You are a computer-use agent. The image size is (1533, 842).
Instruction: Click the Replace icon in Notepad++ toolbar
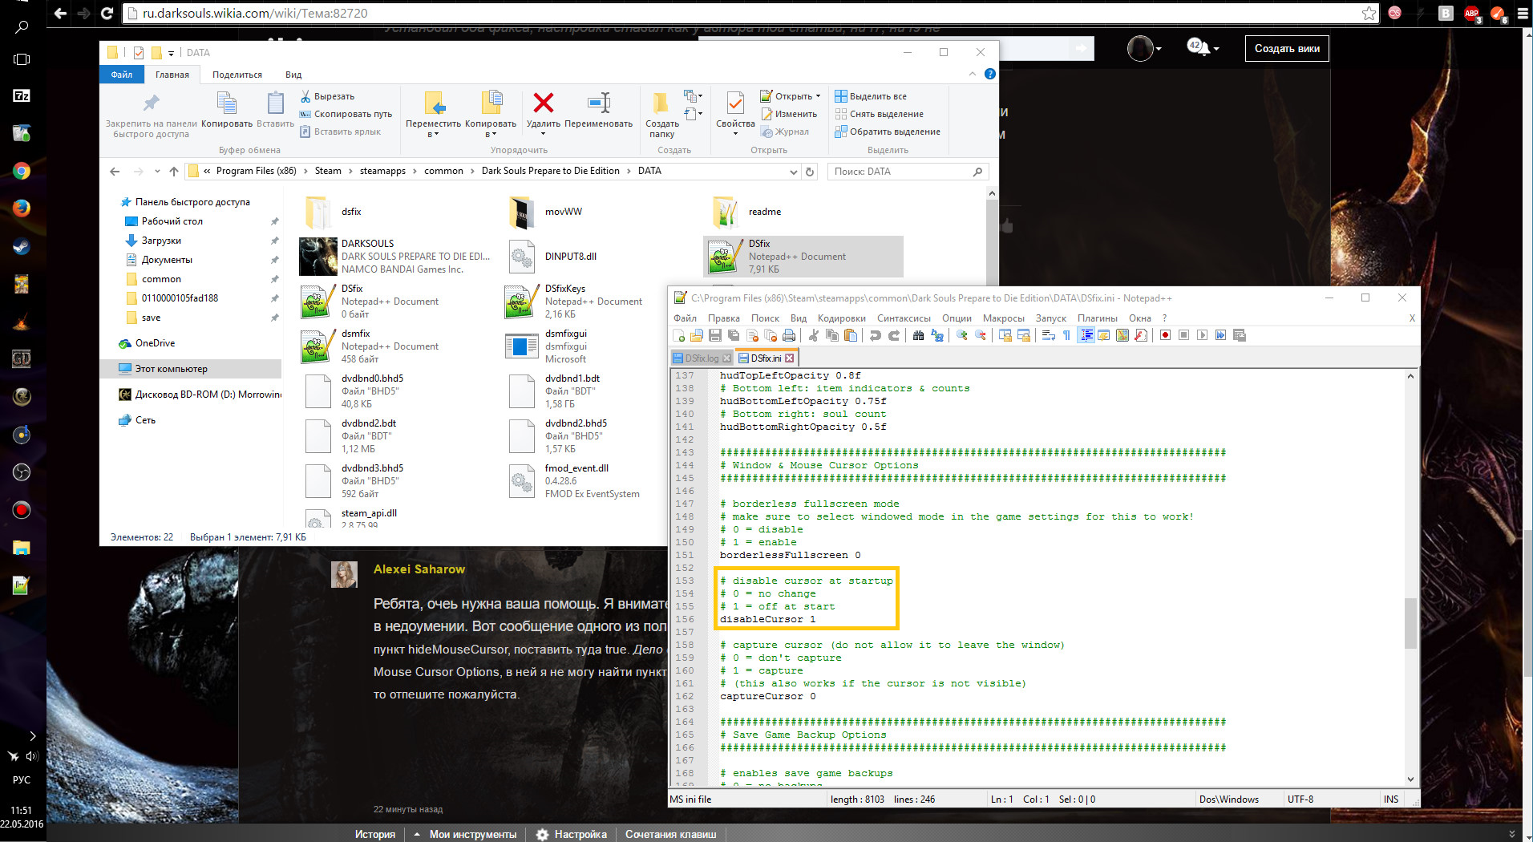[936, 335]
